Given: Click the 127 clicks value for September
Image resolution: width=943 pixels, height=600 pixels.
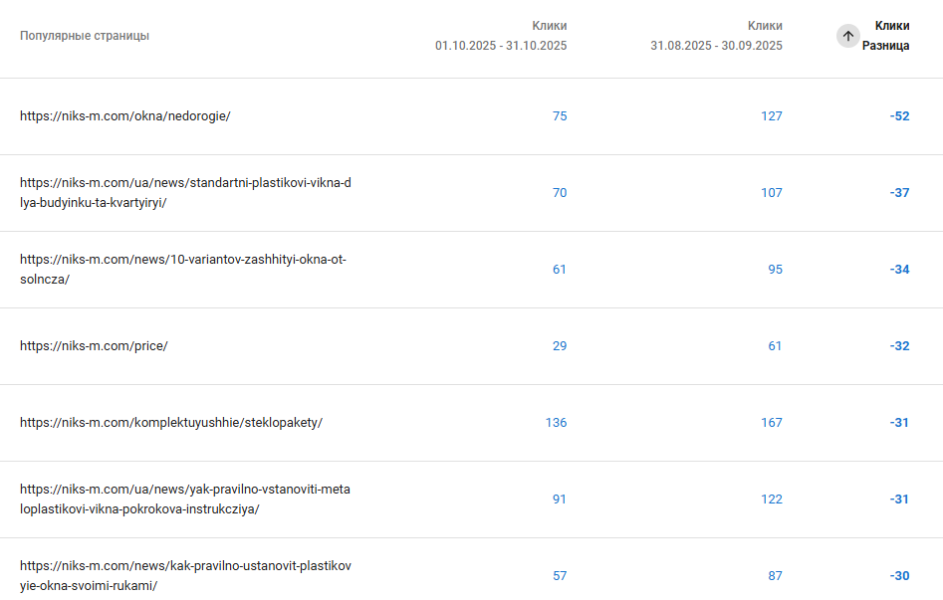Looking at the screenshot, I should click(x=772, y=116).
